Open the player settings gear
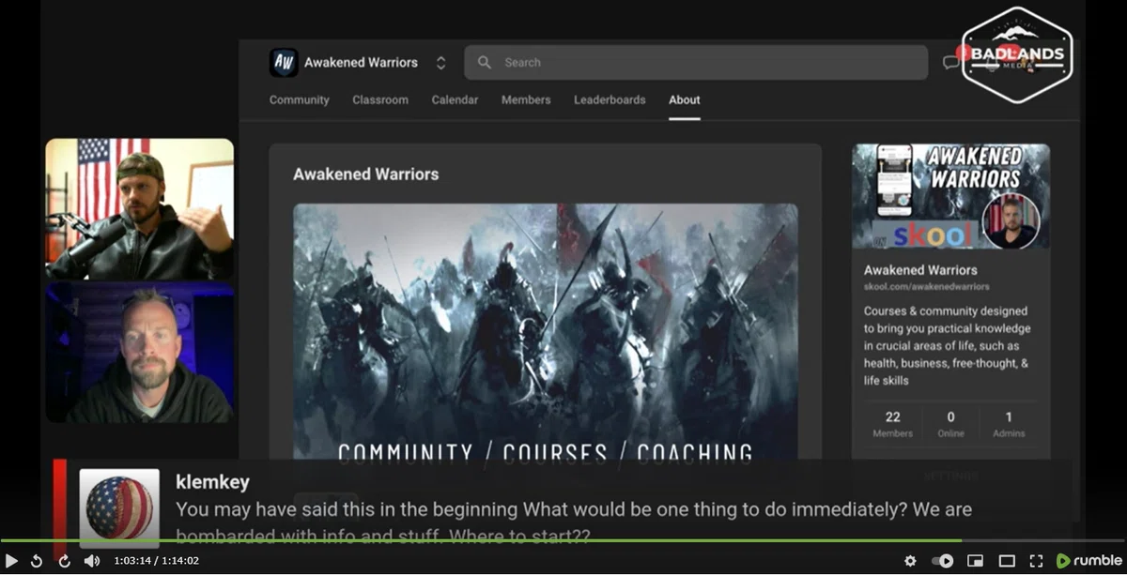The width and height of the screenshot is (1127, 575). coord(910,561)
